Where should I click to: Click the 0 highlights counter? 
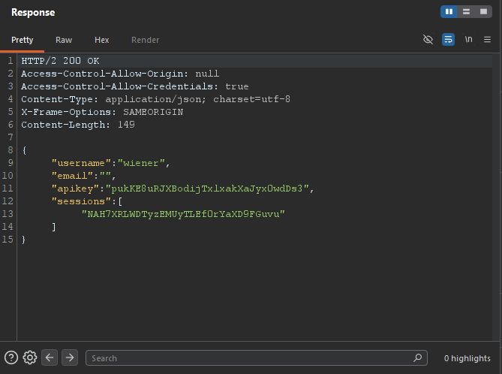pos(467,358)
